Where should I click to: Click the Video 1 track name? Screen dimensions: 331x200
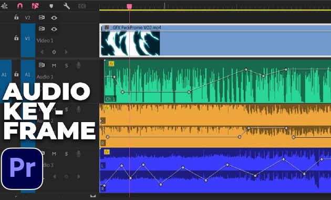point(45,41)
